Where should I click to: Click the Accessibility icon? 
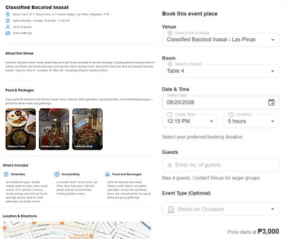[x=57, y=174]
